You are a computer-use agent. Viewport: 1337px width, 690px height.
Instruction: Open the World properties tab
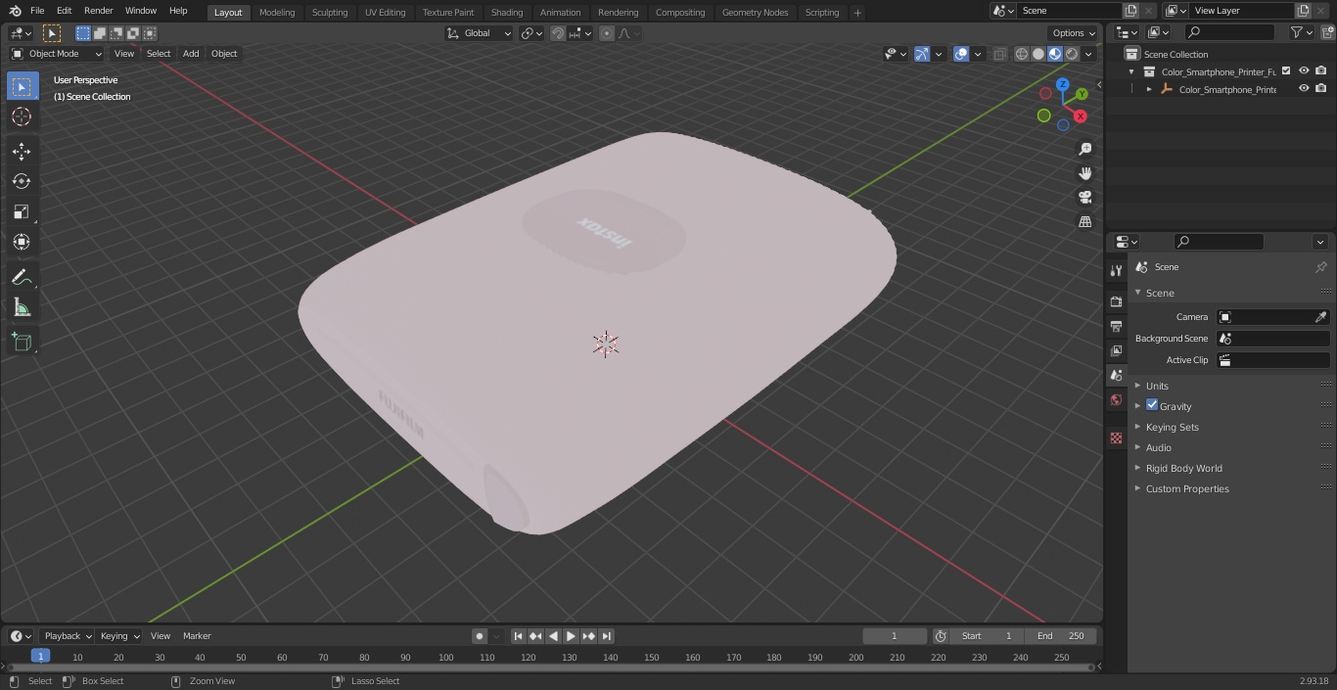pyautogui.click(x=1116, y=399)
